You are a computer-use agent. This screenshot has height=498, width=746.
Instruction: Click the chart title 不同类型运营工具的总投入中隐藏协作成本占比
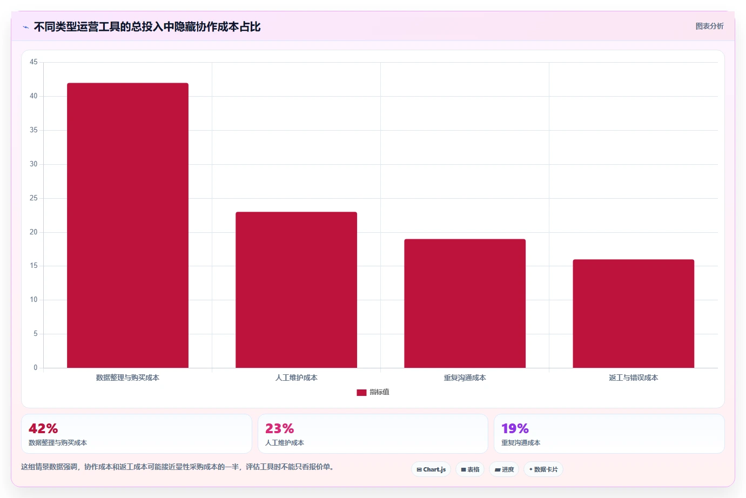[147, 27]
